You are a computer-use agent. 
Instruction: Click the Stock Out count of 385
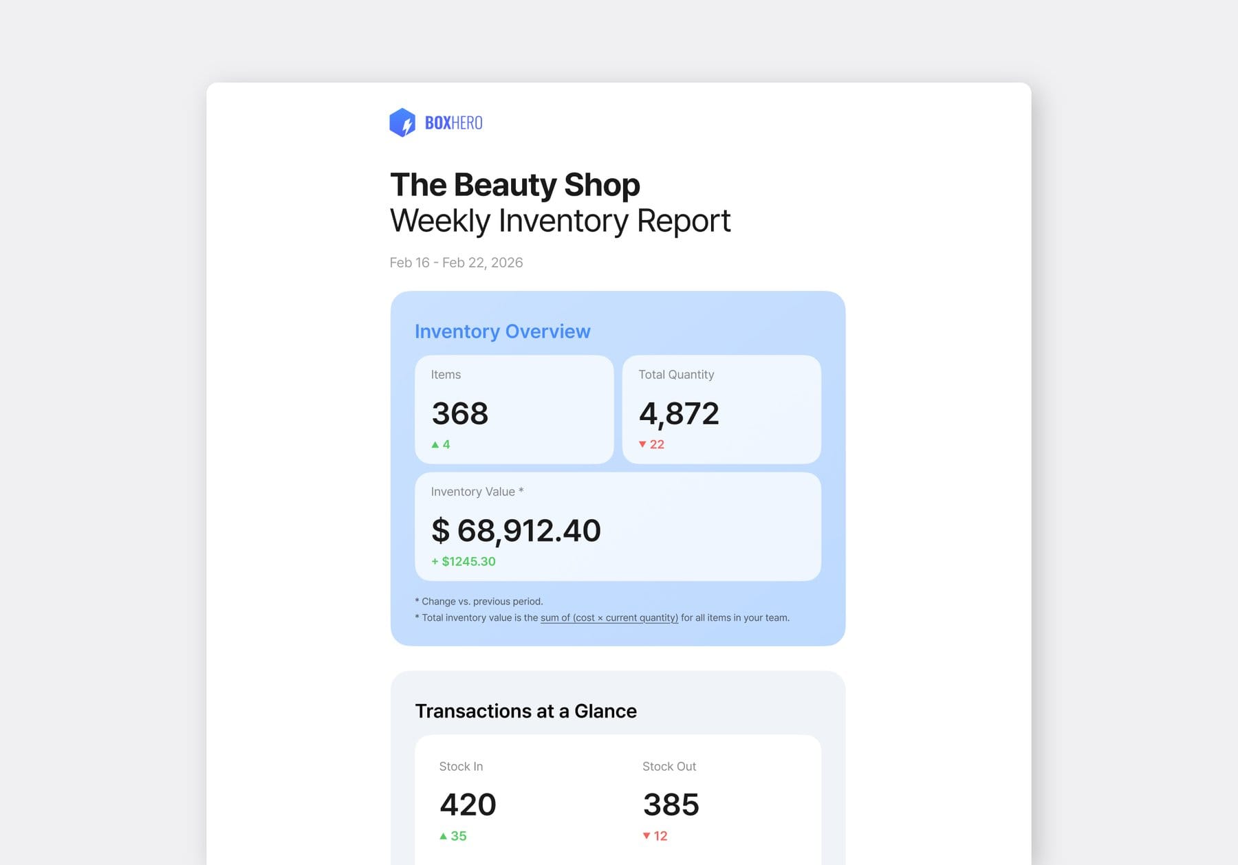click(x=671, y=804)
